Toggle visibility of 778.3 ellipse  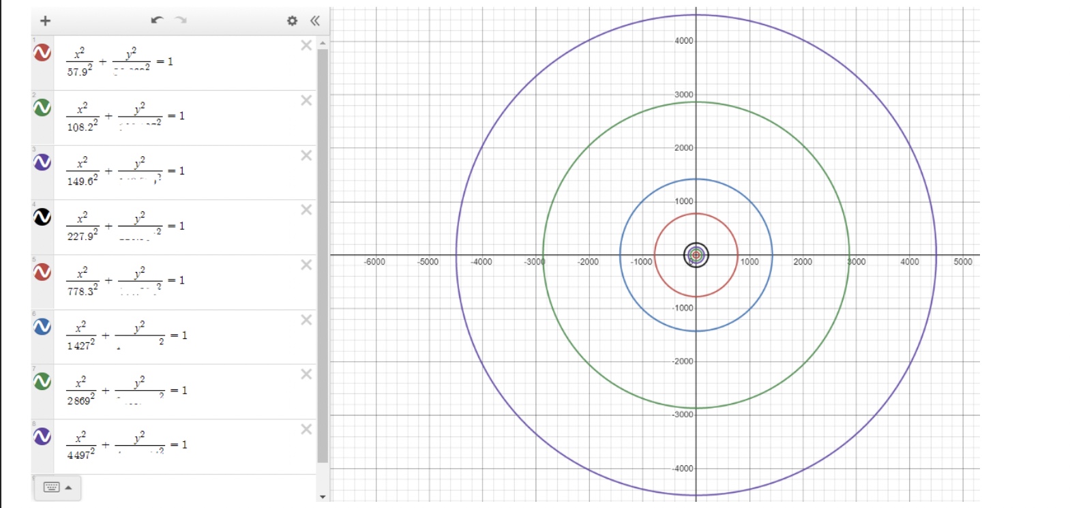pyautogui.click(x=42, y=272)
